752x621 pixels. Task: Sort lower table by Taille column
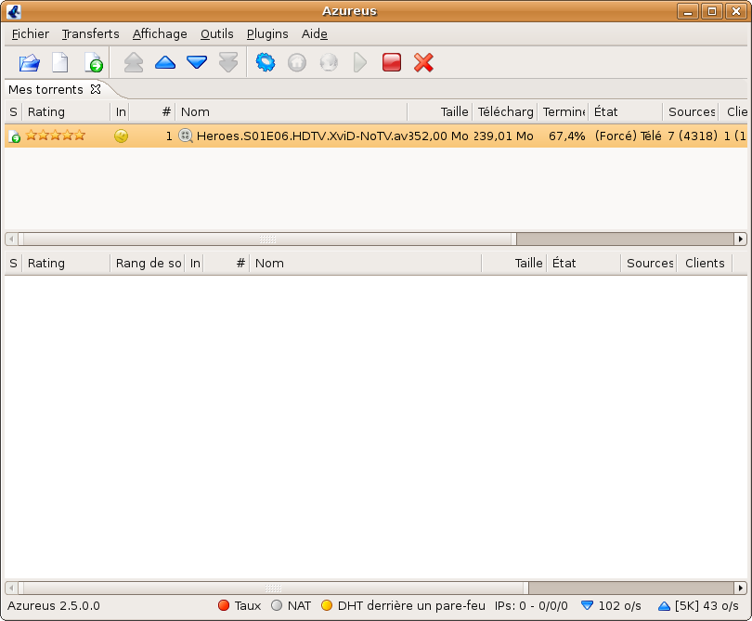tap(514, 264)
